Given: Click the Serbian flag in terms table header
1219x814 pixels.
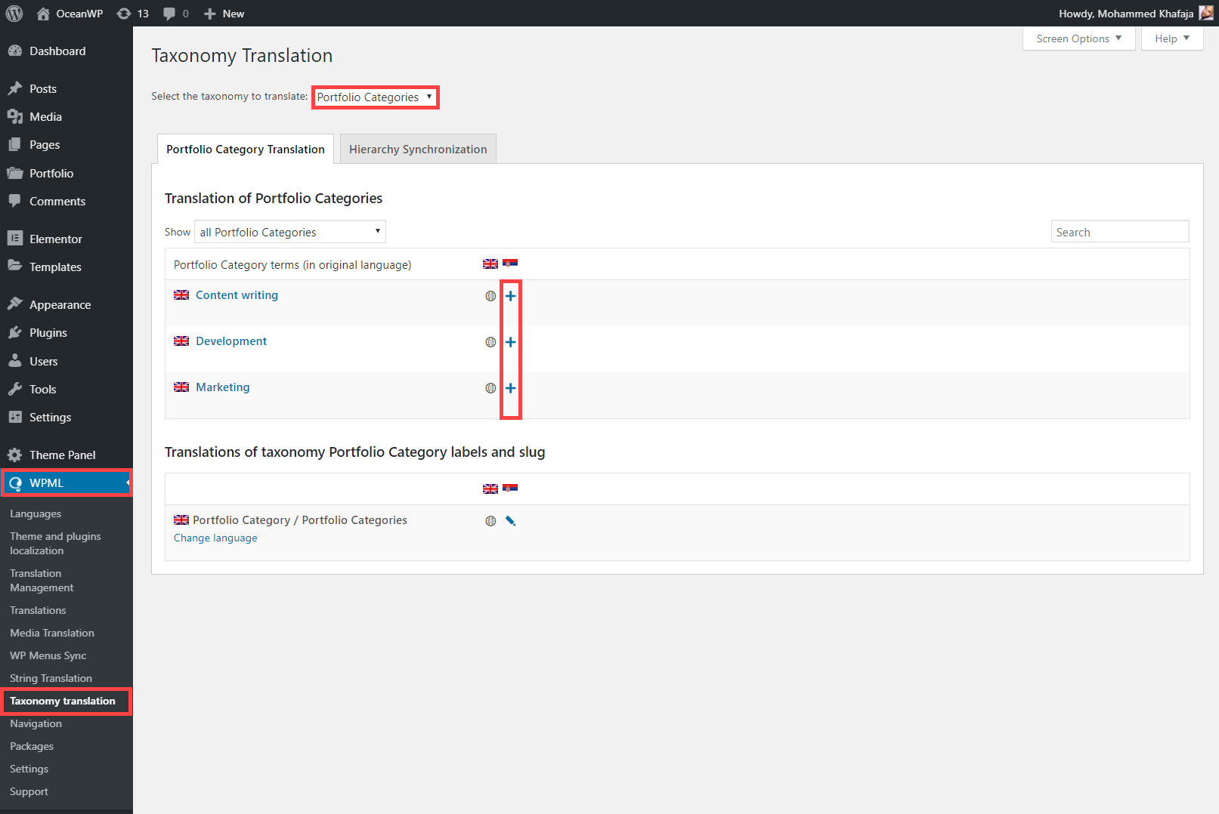Looking at the screenshot, I should [x=510, y=264].
